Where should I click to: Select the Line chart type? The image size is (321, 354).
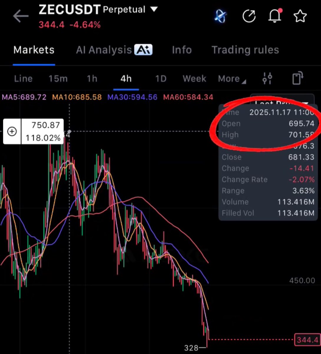pos(23,79)
